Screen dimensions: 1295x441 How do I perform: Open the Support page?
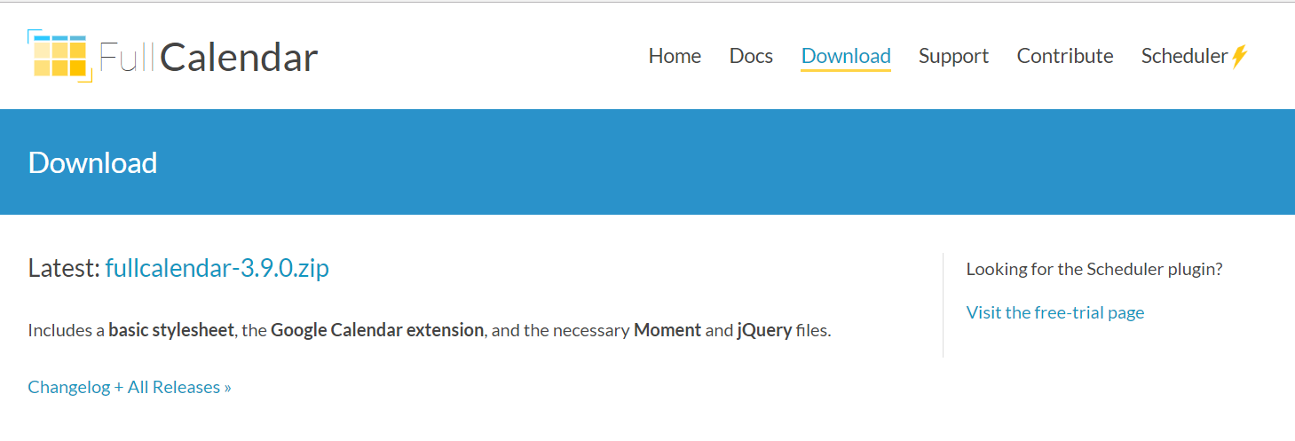pos(953,56)
